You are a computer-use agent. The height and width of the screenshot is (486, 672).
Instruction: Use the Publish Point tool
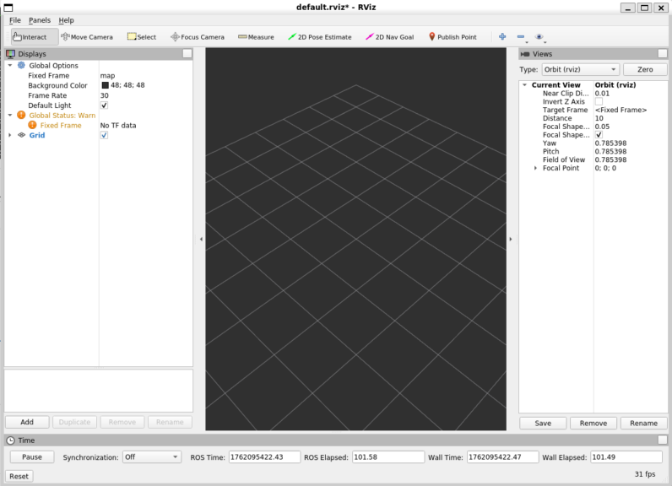point(453,37)
